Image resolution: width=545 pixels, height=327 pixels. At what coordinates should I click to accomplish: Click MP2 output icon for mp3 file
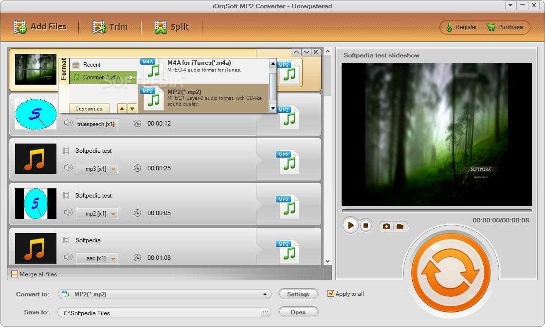(x=288, y=163)
